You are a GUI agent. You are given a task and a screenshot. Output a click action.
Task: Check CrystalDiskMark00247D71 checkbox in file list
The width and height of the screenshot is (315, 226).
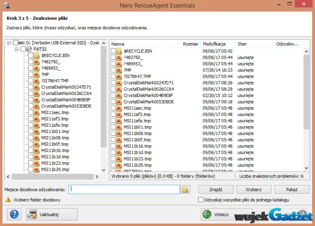(113, 82)
